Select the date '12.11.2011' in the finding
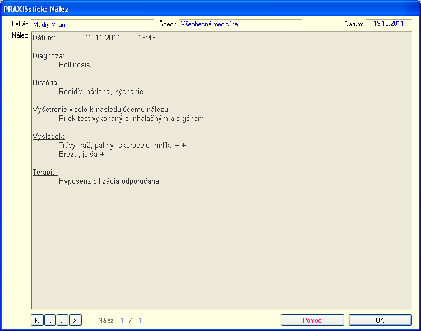421x331 pixels. coord(103,38)
